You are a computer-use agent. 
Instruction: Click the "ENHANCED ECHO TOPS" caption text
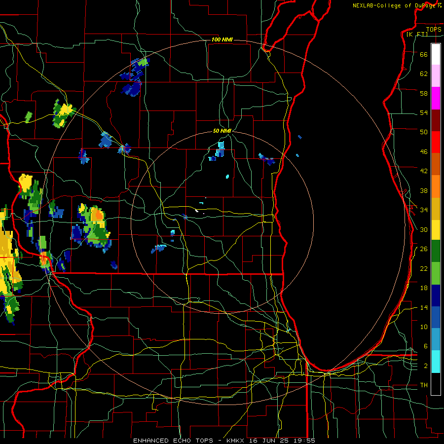[x=173, y=441]
